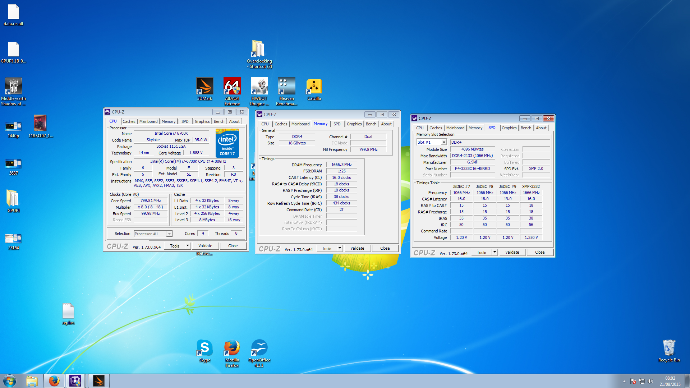Expand Tools dropdown arrow in SPD window
Screen dimensions: 690x388
coord(494,252)
